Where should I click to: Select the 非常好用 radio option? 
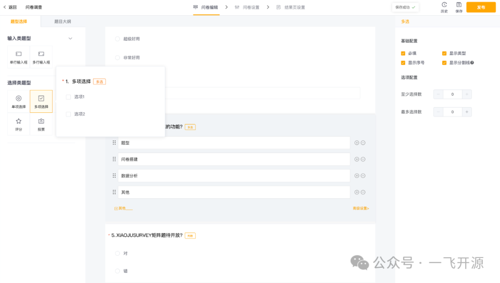coord(117,58)
